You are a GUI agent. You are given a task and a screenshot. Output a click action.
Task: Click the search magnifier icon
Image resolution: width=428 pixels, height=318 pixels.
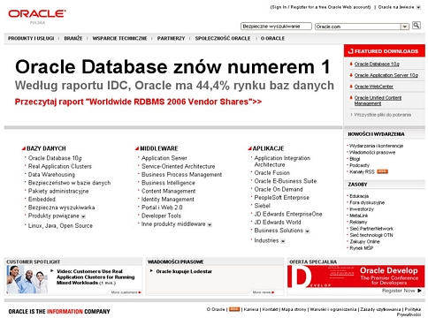point(417,26)
